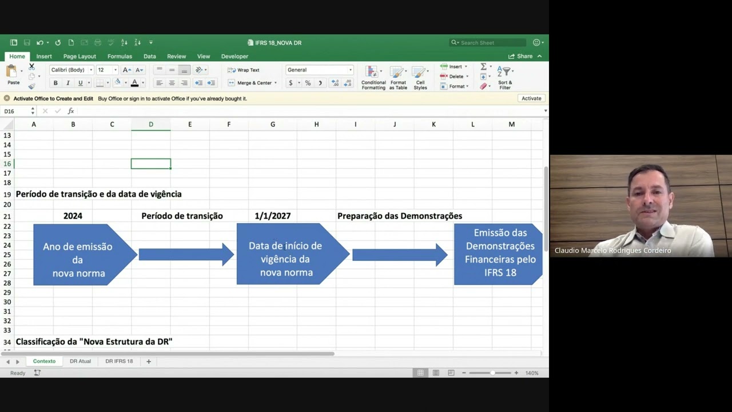The image size is (732, 412).
Task: Click the font color red A swatch
Action: point(135,83)
